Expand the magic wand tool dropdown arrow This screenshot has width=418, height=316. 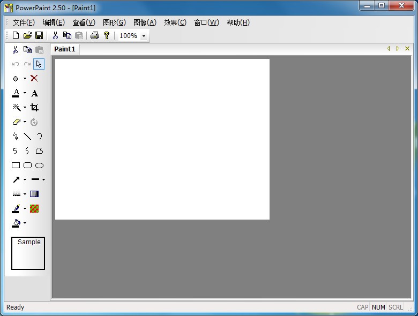25,107
